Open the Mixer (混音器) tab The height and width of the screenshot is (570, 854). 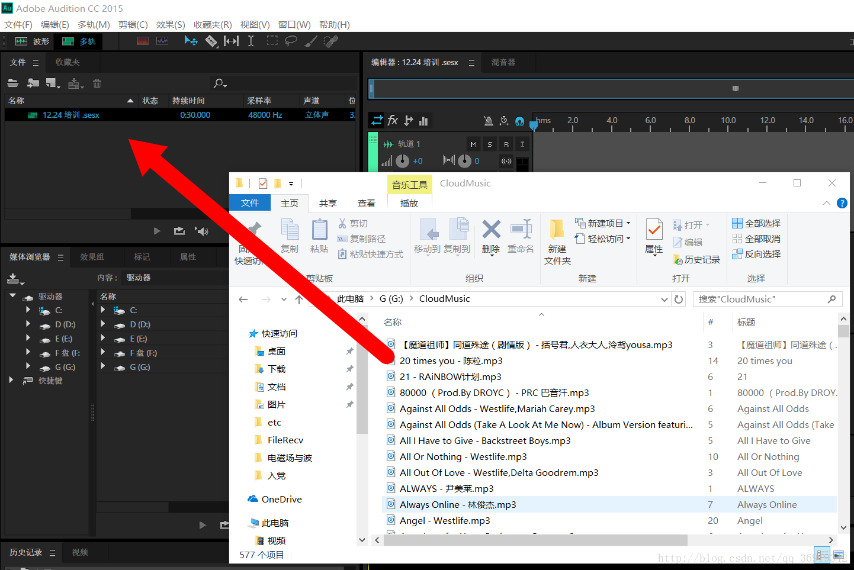[503, 62]
